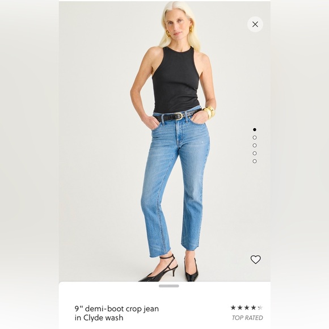Click the third rating star

247,307
